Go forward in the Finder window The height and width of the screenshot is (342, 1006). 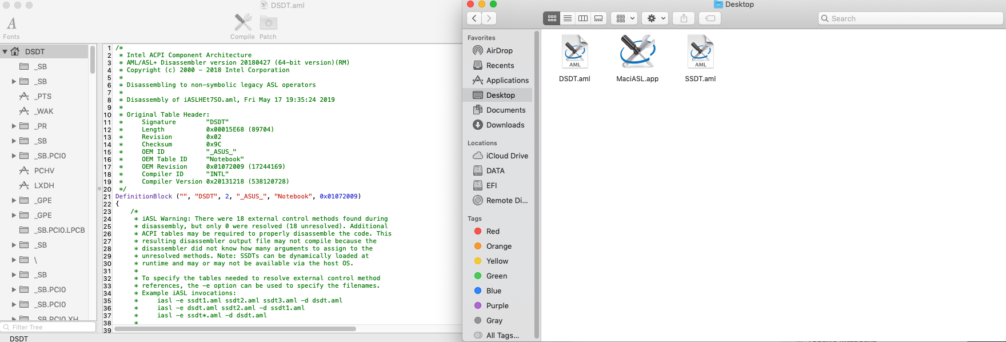coord(489,18)
